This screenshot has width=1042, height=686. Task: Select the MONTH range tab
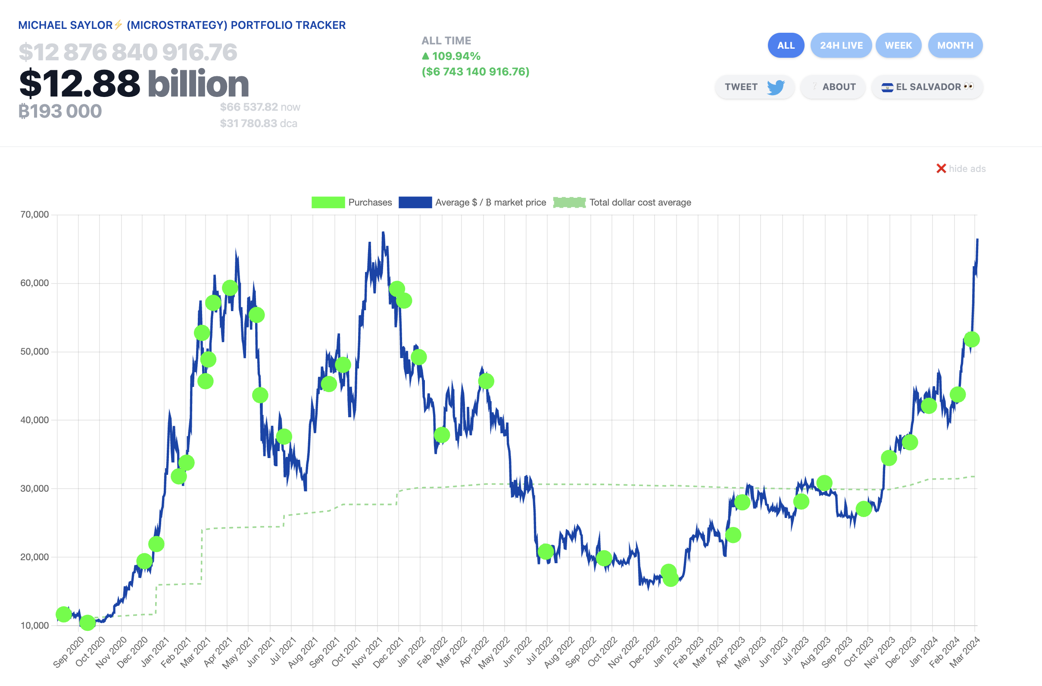click(x=955, y=46)
